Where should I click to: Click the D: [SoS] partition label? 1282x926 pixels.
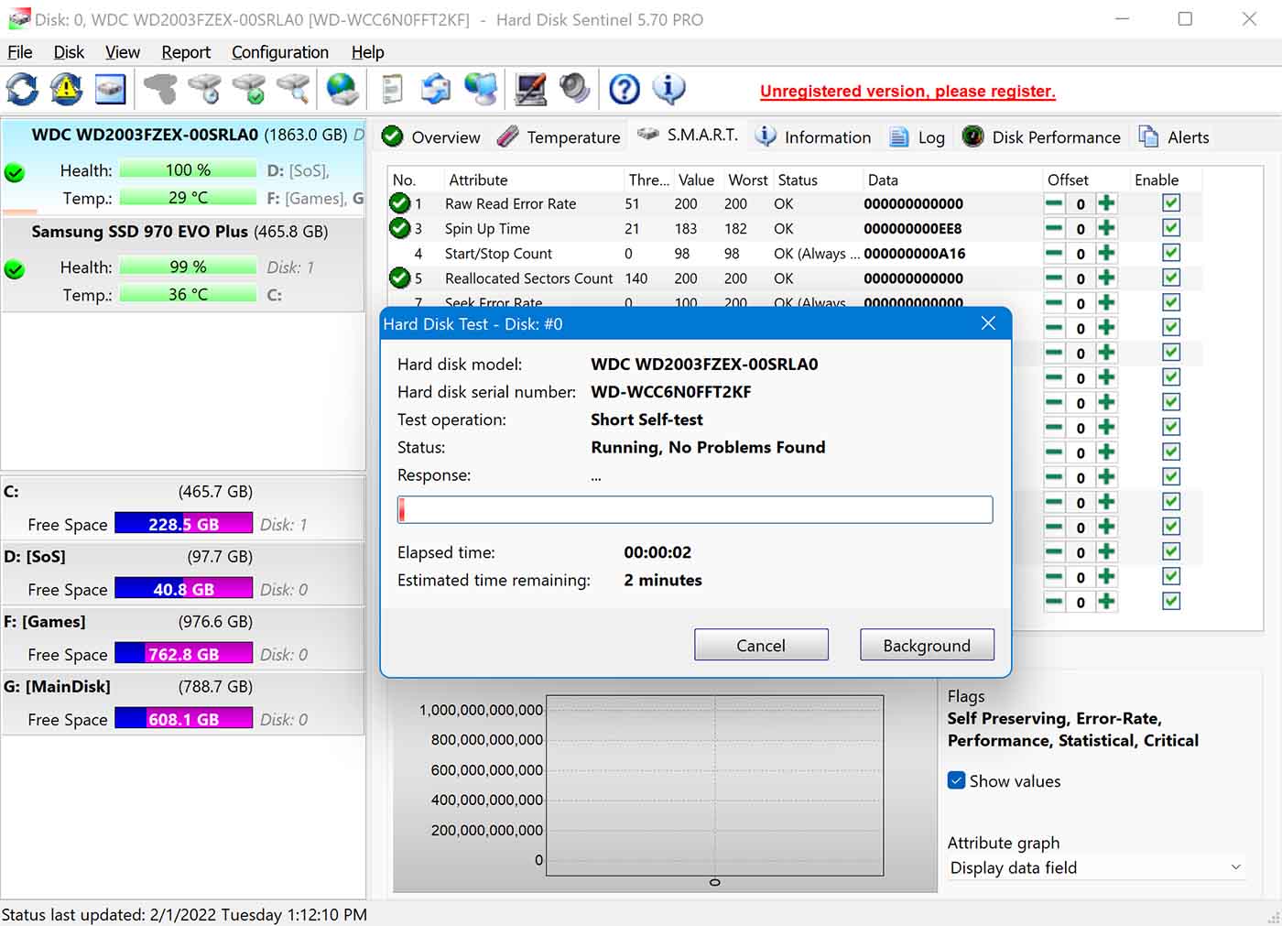[35, 556]
